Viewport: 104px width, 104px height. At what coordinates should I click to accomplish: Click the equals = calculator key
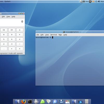click(x=12, y=49)
